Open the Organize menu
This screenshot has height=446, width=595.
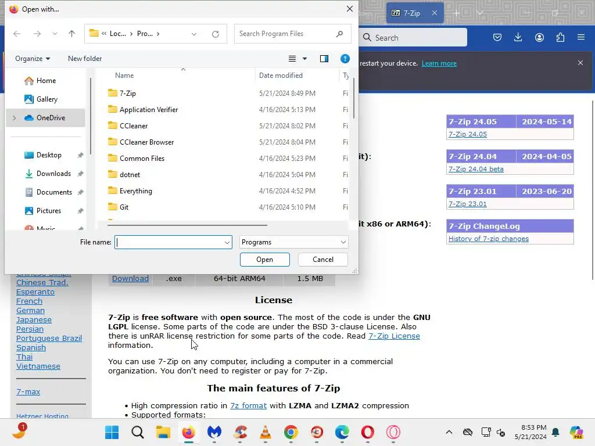[x=33, y=59]
